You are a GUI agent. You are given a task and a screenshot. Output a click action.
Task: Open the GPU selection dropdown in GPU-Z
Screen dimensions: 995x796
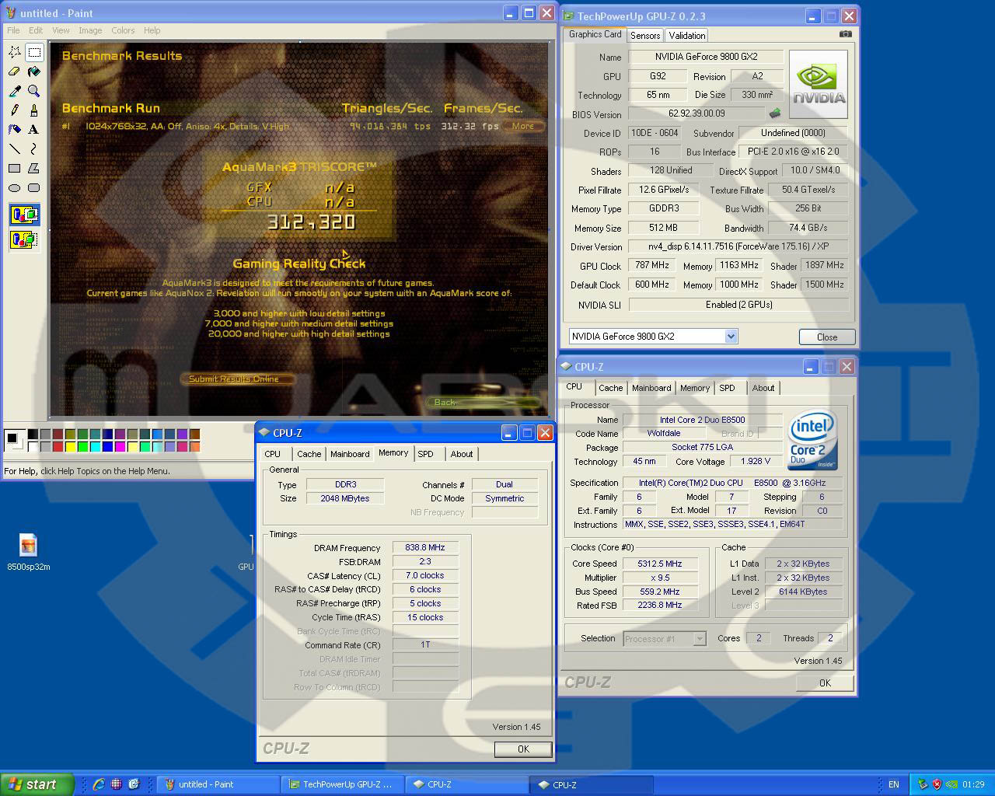731,337
